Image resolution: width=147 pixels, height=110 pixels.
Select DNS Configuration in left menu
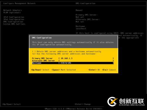[x=13, y=22]
